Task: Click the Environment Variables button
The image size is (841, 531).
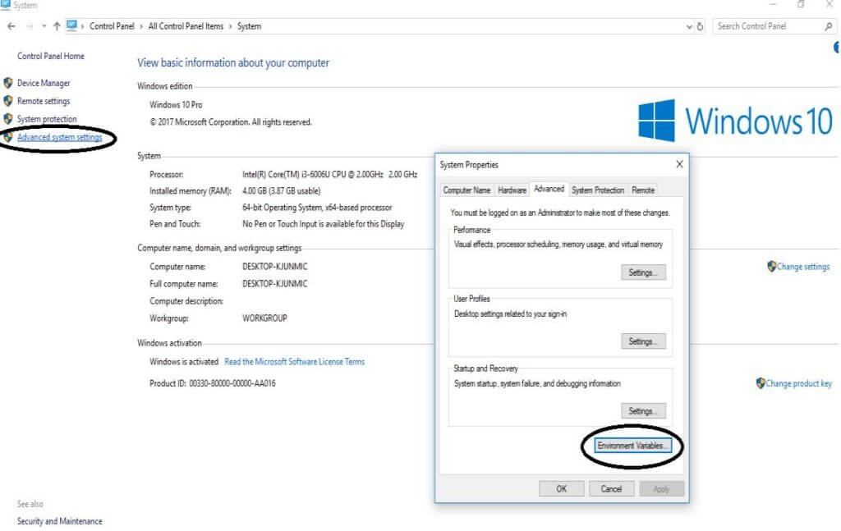Action: pos(632,446)
